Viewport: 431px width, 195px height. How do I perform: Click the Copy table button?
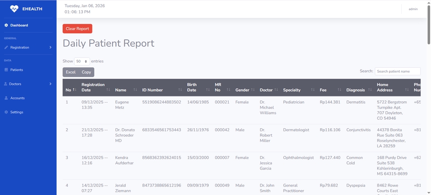(86, 72)
